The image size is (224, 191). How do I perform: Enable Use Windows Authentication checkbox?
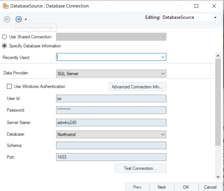point(9,86)
